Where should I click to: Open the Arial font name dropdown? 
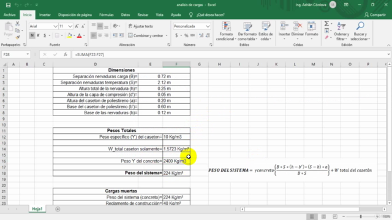pyautogui.click(x=55, y=26)
